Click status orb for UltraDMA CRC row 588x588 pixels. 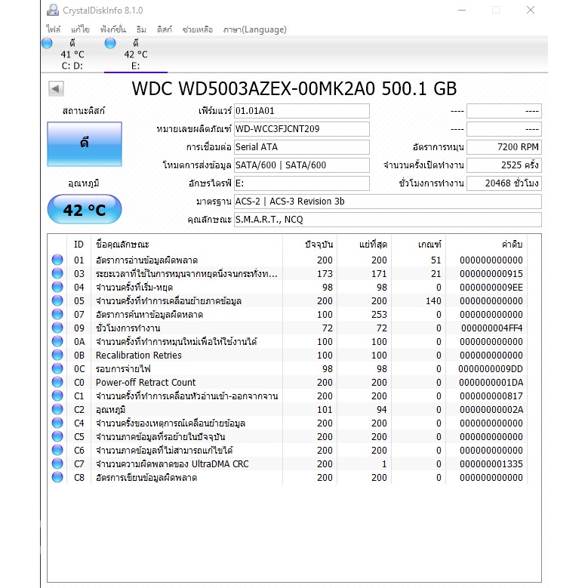pos(57,464)
